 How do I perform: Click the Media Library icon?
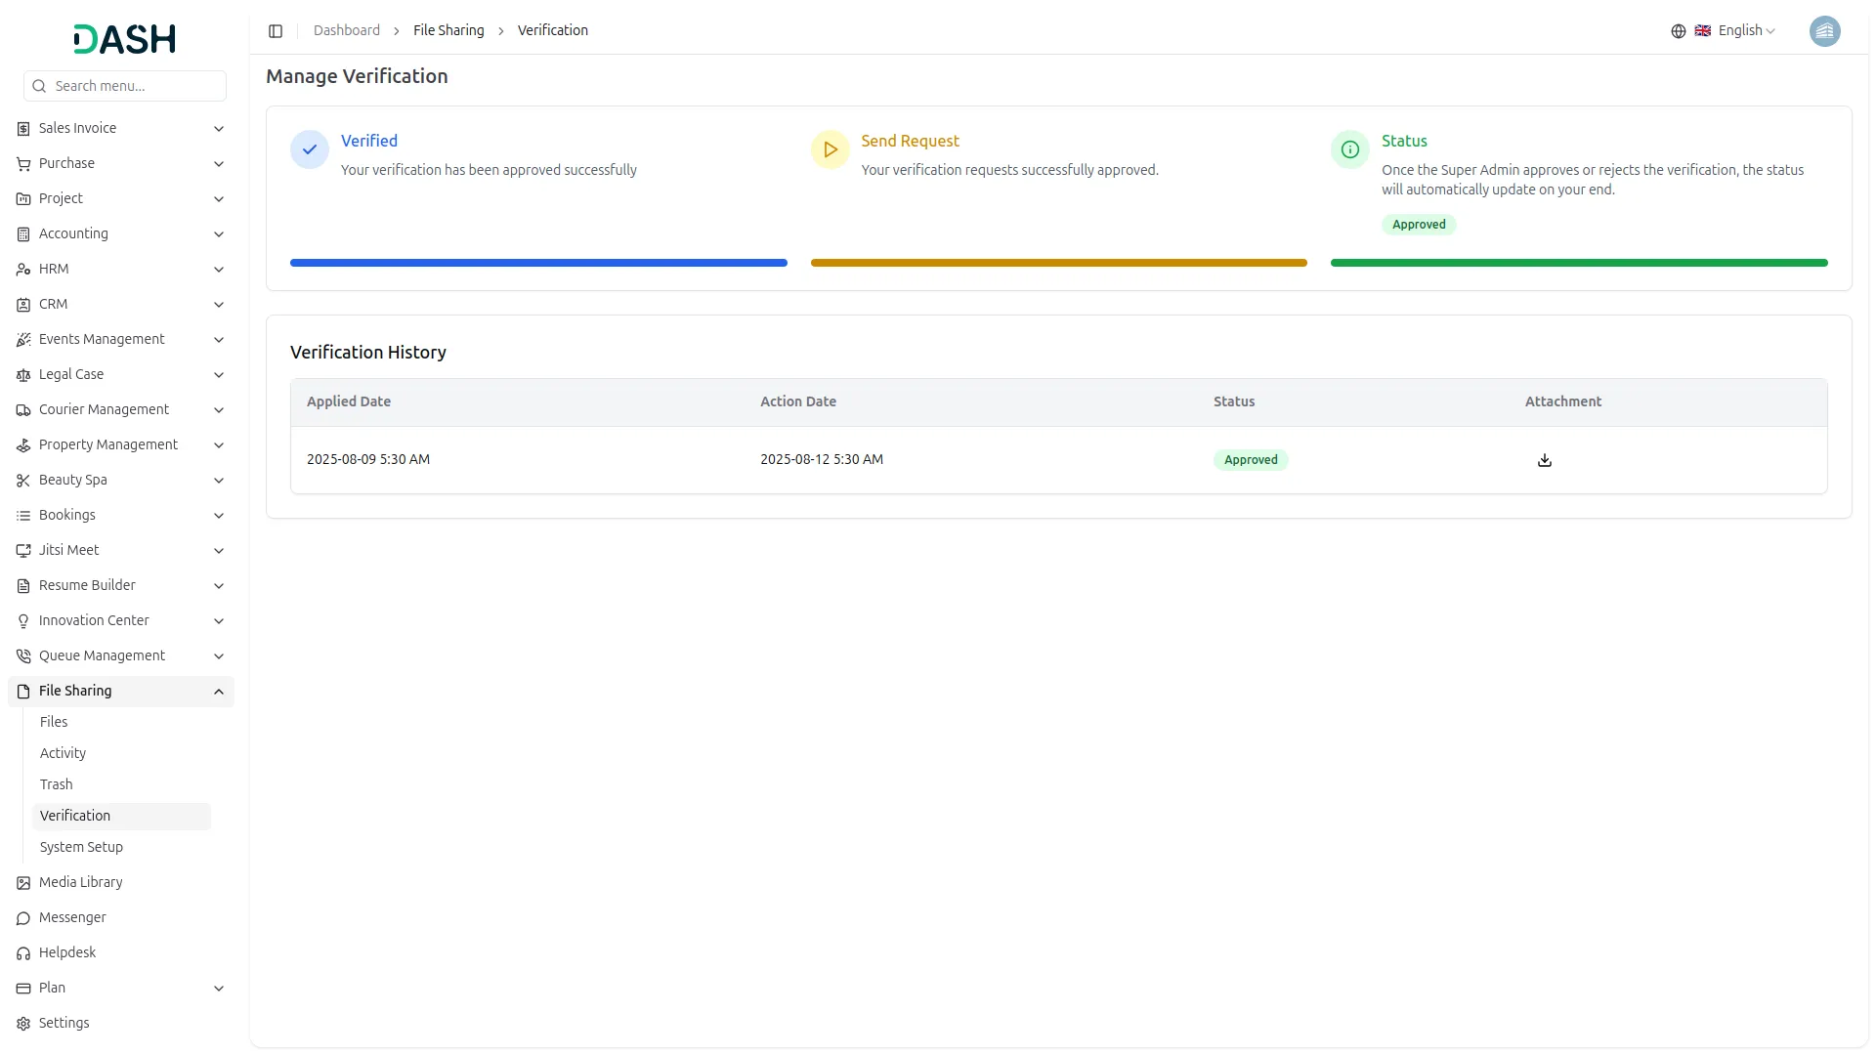coord(21,882)
